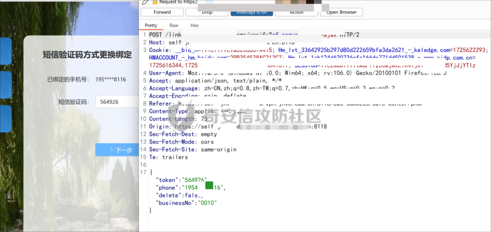Viewport: 491px width, 232px height.
Task: Click the Origin header line
Action: [238, 127]
